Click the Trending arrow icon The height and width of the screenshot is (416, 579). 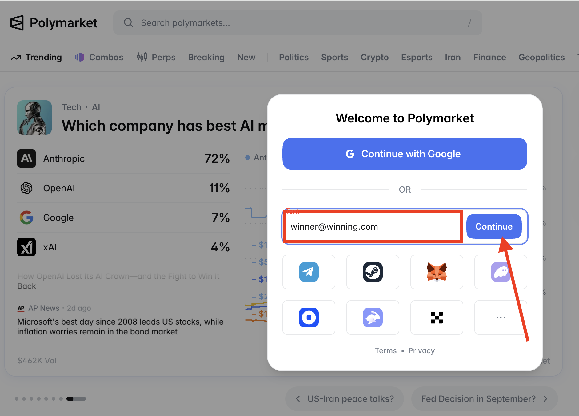(16, 57)
